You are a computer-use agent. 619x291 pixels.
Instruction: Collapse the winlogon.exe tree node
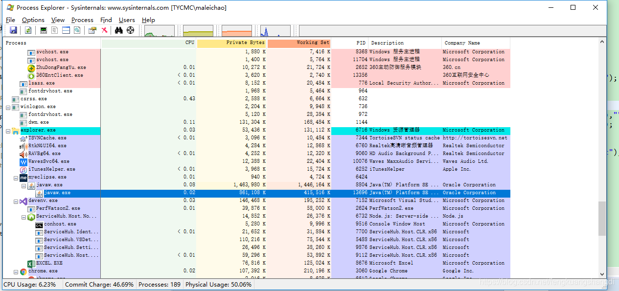click(x=8, y=107)
